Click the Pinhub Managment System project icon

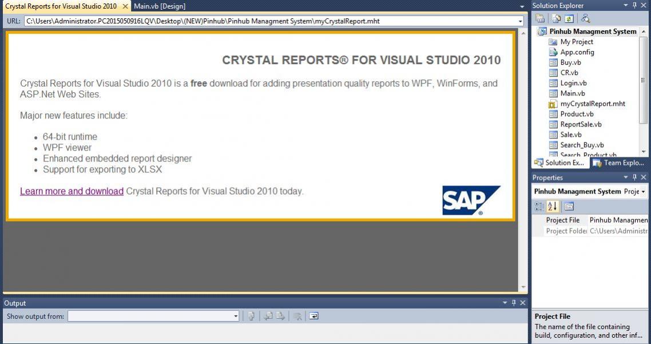tap(543, 31)
